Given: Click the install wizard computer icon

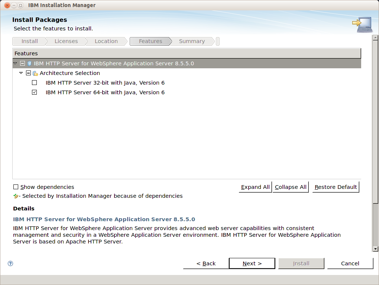Looking at the screenshot, I should pos(362,24).
